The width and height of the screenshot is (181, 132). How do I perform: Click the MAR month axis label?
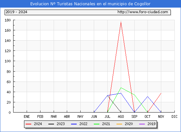pyautogui.click(x=54, y=116)
